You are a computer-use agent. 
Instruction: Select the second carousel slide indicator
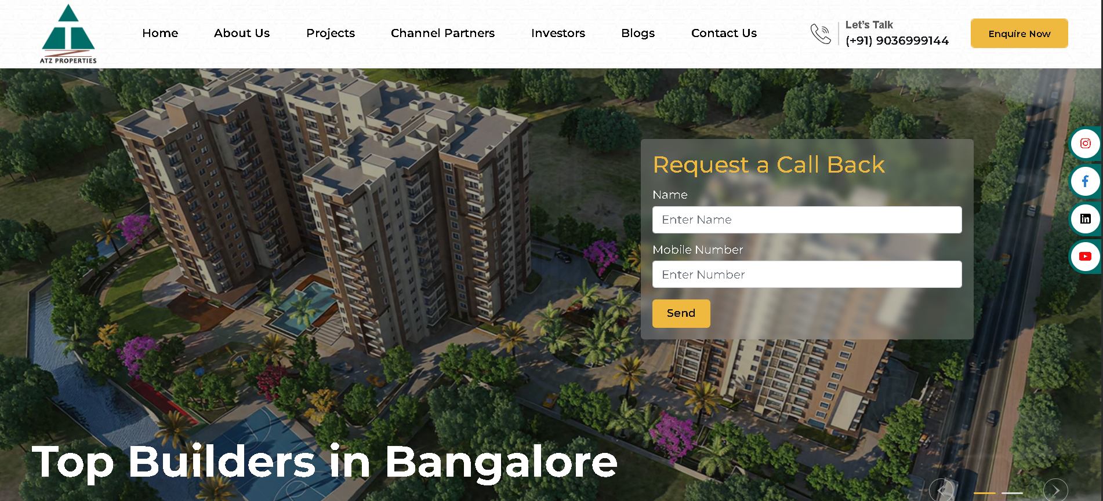[x=1012, y=493]
